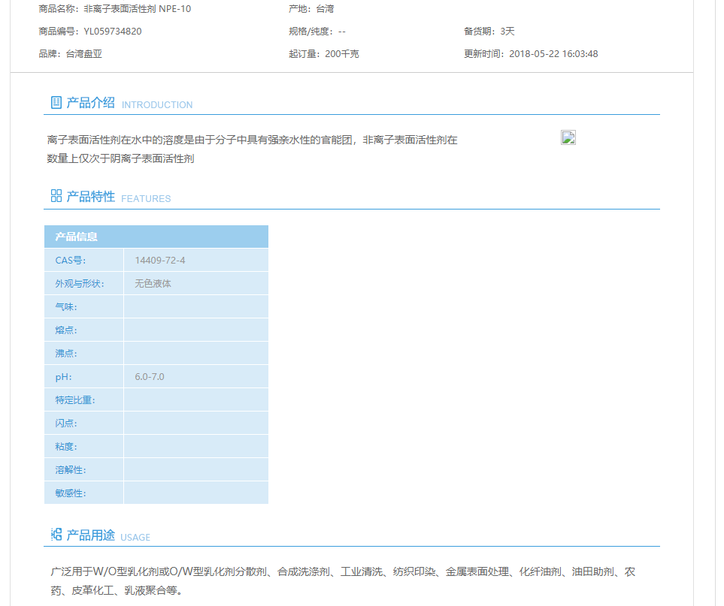Click the empty 熔点 table cell
This screenshot has width=724, height=606.
point(195,330)
